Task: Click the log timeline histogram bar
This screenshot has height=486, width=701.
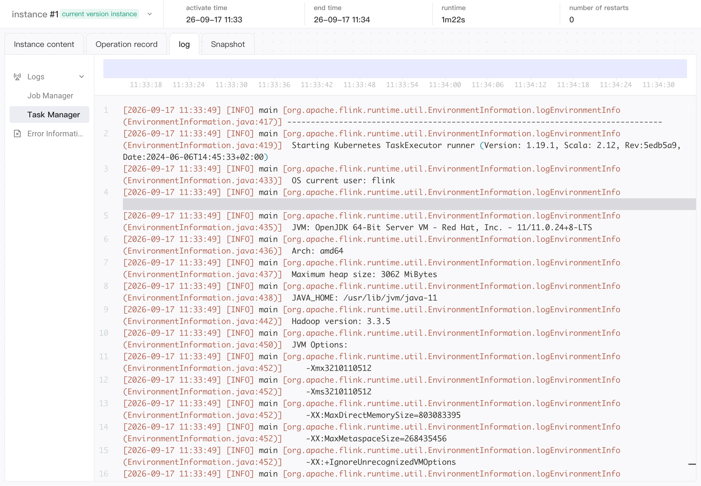Action: (x=395, y=68)
